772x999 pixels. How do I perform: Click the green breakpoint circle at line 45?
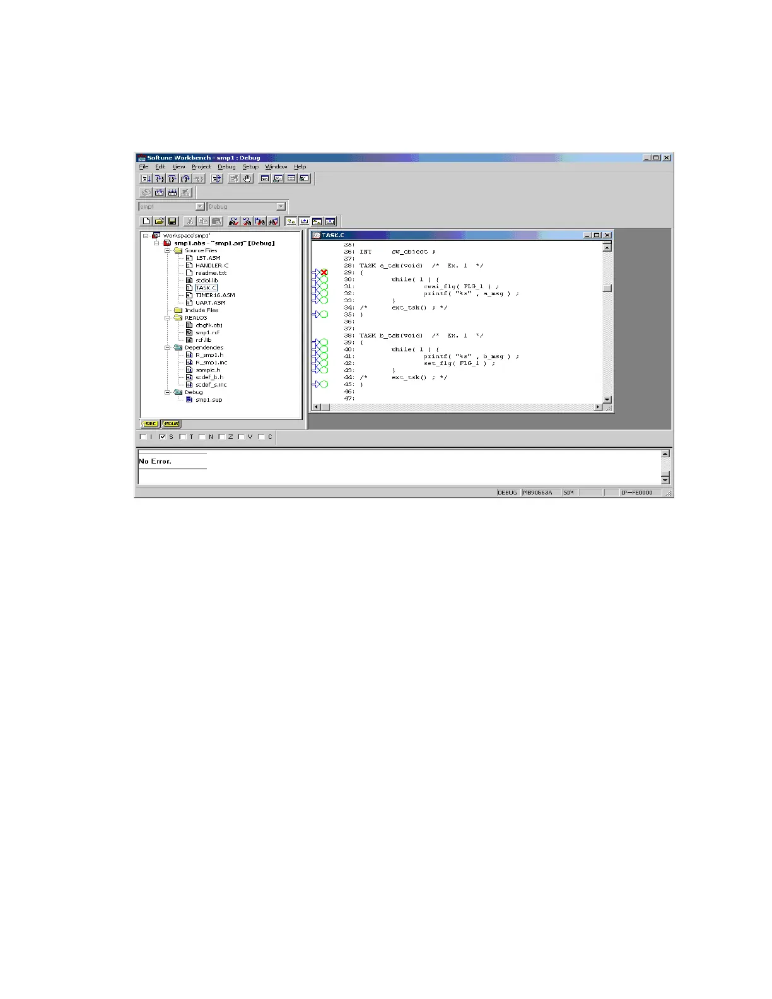[x=324, y=384]
